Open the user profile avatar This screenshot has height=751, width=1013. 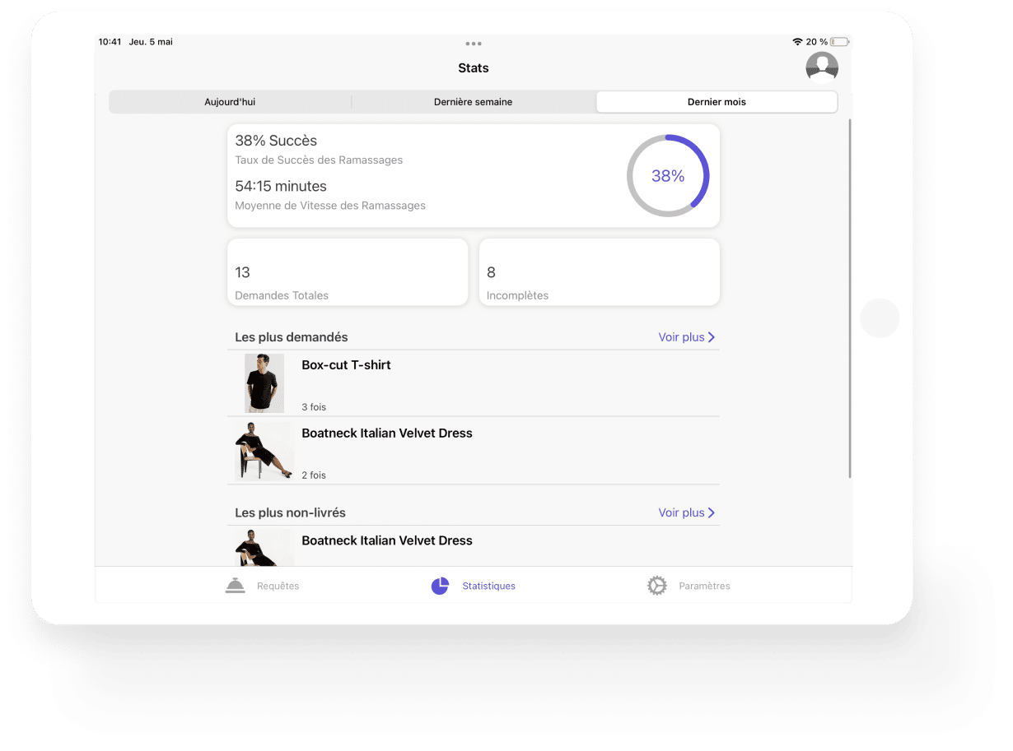pos(822,67)
